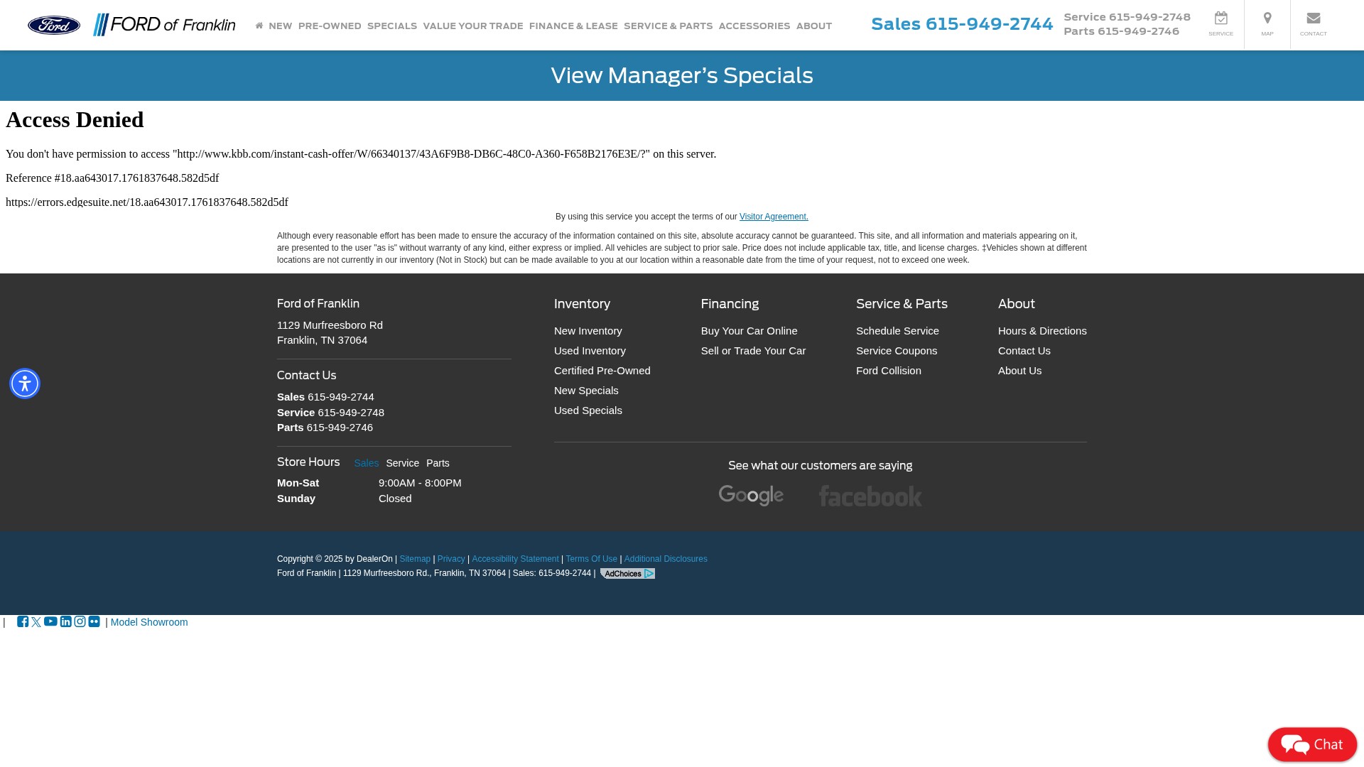
Task: Open the Facebook social icon
Action: point(23,621)
